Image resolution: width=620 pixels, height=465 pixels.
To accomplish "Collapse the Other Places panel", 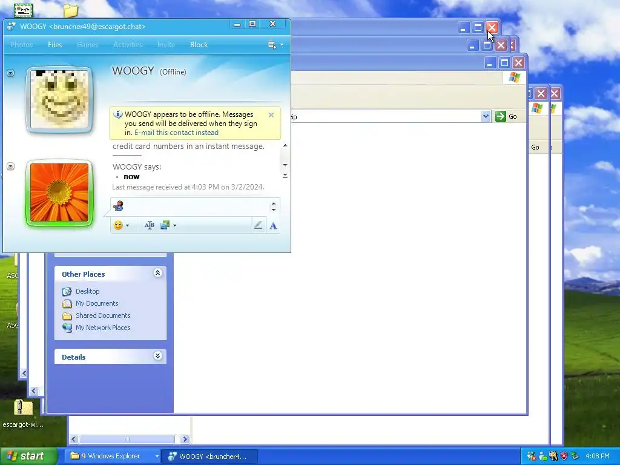I will [157, 273].
